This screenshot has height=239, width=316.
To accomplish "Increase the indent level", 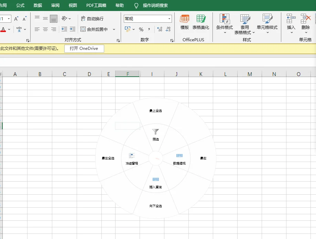I will click(73, 29).
